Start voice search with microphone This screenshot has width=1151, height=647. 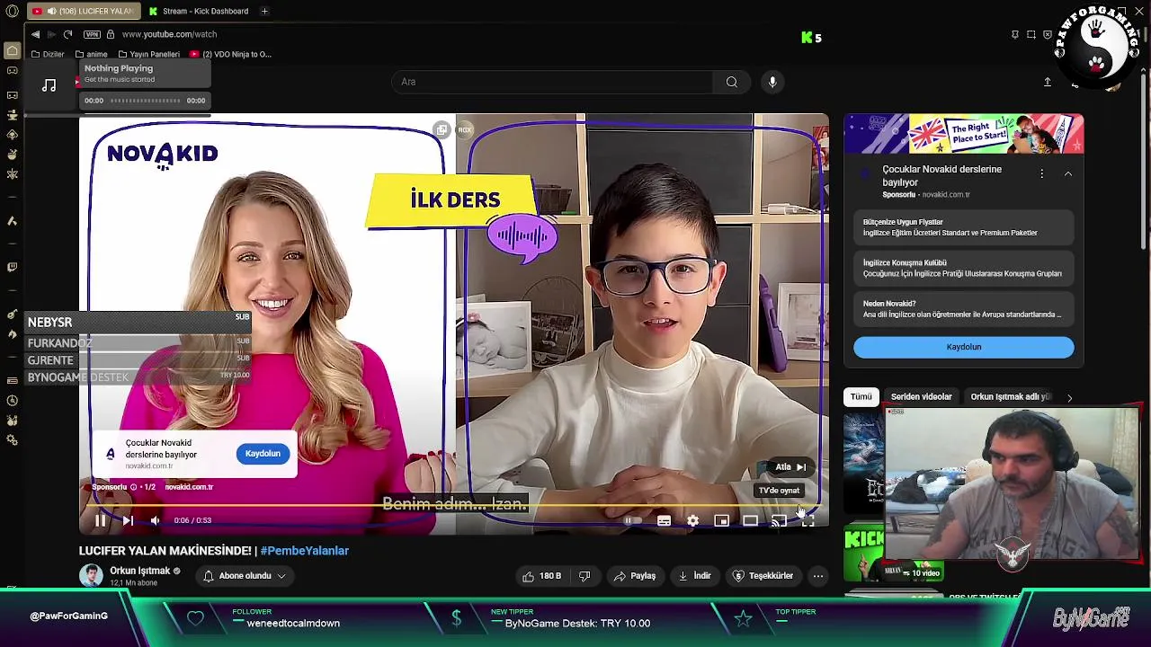(x=772, y=82)
